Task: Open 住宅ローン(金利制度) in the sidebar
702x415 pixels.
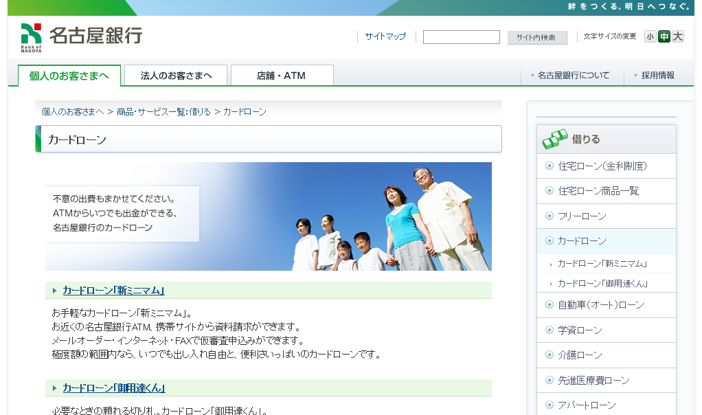Action: 602,166
